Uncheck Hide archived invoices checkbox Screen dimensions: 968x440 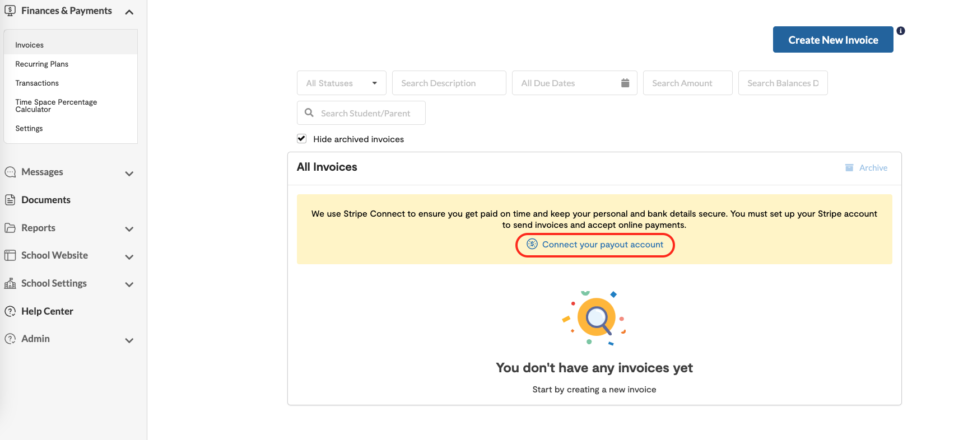pos(302,138)
